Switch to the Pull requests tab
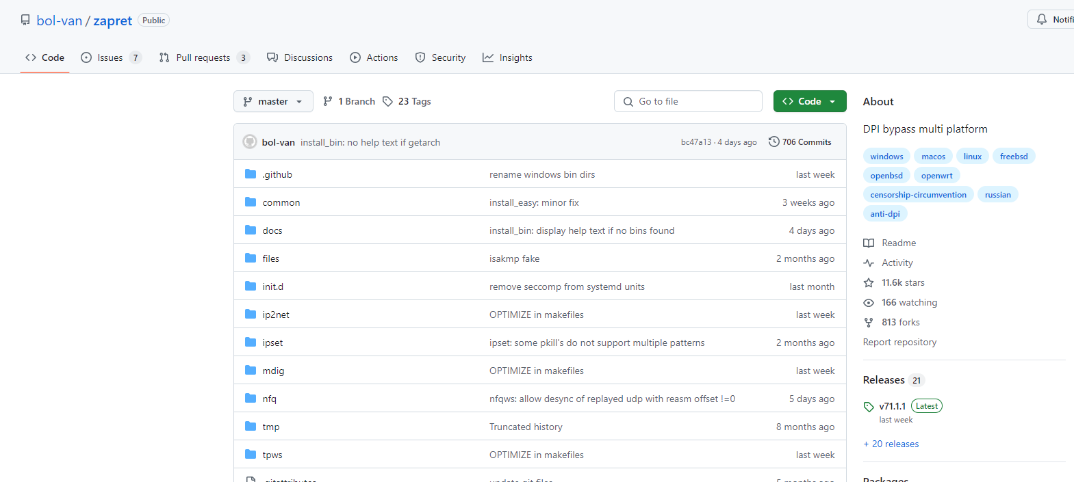 click(204, 57)
